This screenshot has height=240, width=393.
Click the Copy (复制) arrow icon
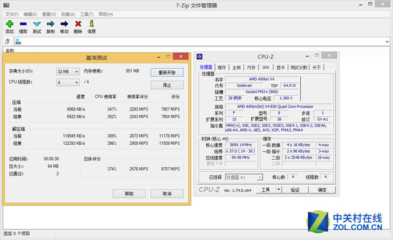50,24
